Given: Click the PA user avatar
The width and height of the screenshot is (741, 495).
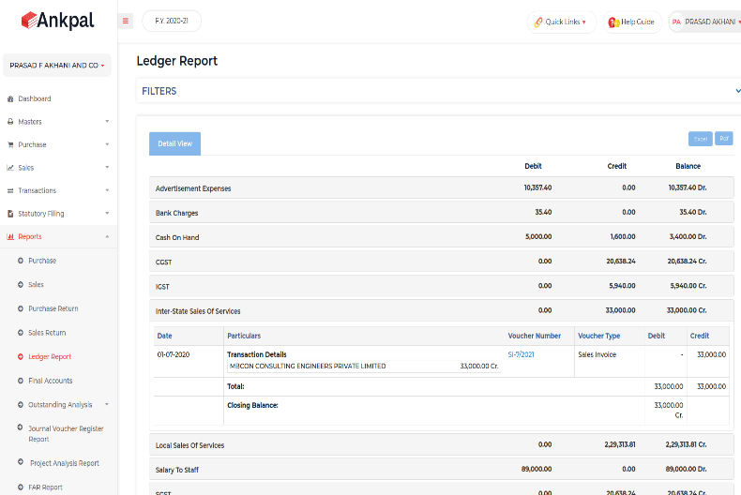Looking at the screenshot, I should click(675, 22).
